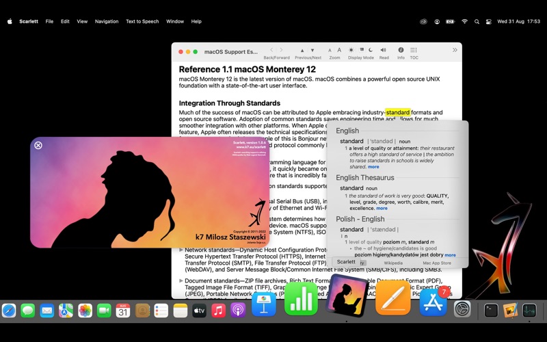
Task: Expand the toolbar overflow chevrons
Action: 455,50
